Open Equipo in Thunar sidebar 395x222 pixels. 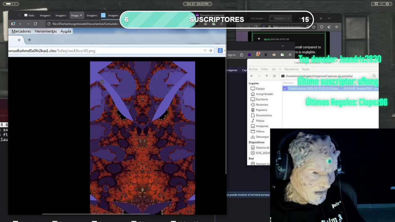pyautogui.click(x=260, y=88)
